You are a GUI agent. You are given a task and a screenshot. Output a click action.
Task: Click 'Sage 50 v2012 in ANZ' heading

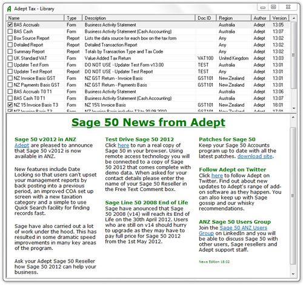[45, 139]
